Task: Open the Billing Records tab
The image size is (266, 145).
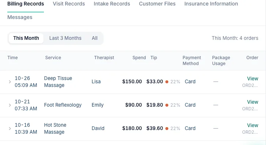Action: click(26, 4)
